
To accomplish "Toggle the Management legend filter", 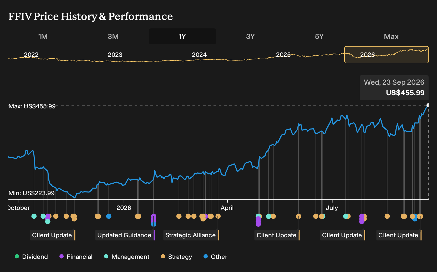I will tap(127, 256).
